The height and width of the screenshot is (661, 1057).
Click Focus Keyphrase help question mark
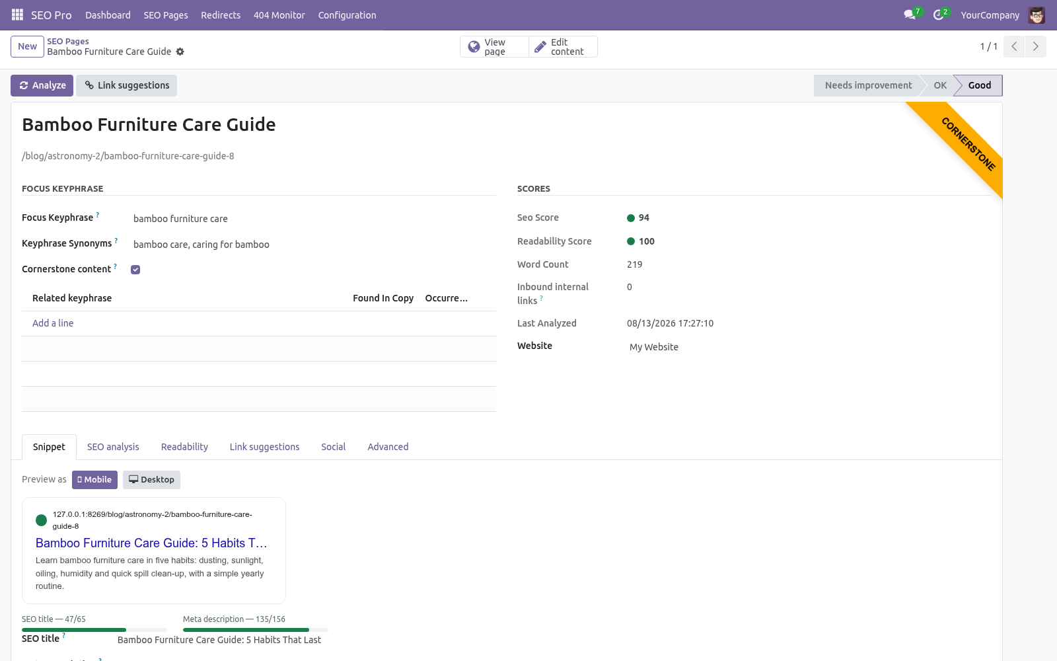(98, 214)
